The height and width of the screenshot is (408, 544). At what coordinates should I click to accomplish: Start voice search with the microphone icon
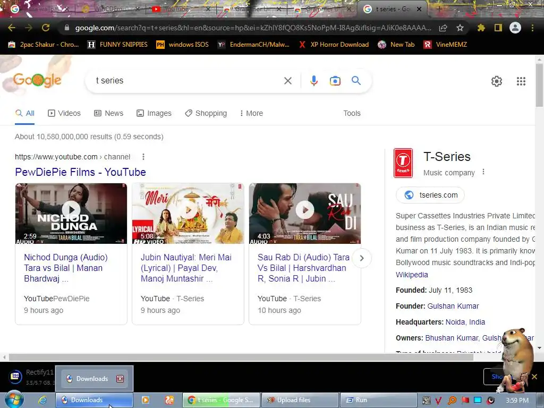pyautogui.click(x=313, y=81)
